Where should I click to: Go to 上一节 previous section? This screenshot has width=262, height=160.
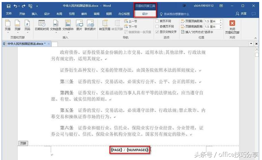pos(130,21)
